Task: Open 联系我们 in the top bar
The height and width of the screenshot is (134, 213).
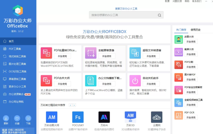Action: 197,1
